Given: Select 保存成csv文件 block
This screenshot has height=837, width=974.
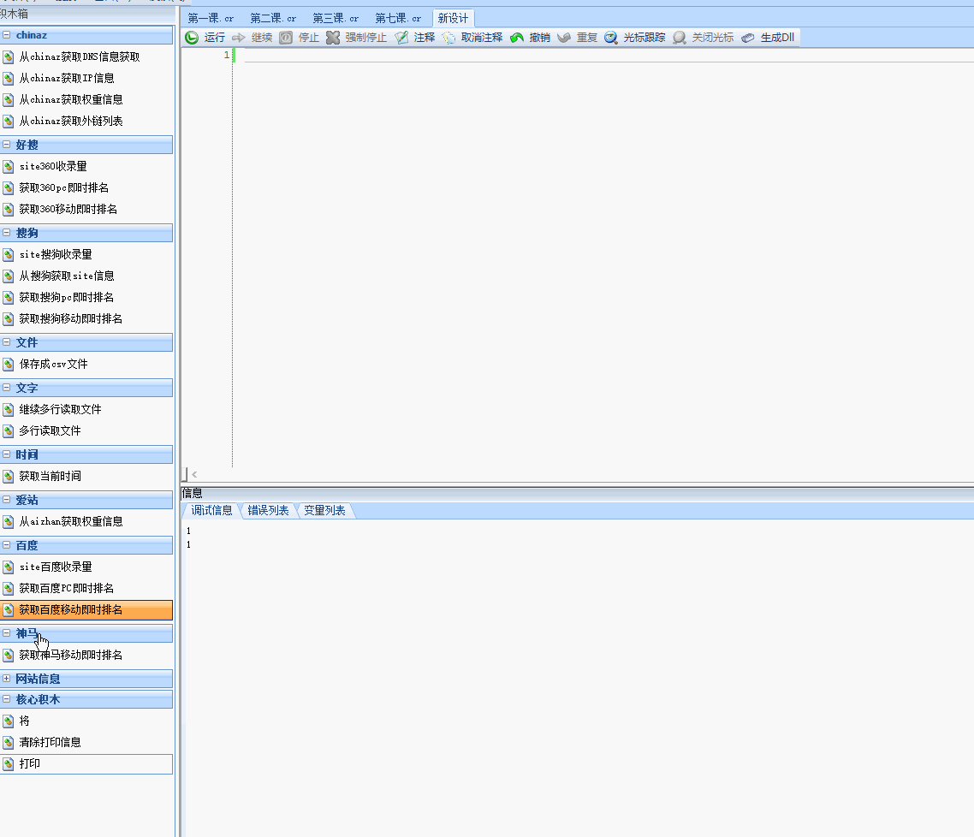Looking at the screenshot, I should click(53, 364).
